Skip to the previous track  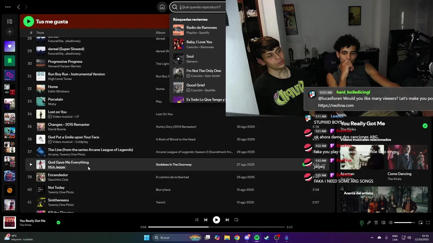206,220
